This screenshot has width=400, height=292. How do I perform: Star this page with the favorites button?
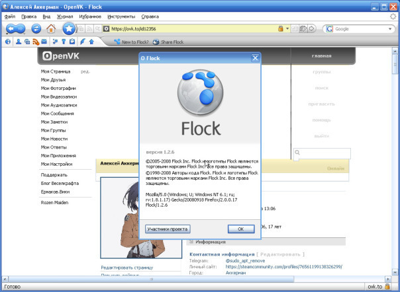(x=69, y=28)
